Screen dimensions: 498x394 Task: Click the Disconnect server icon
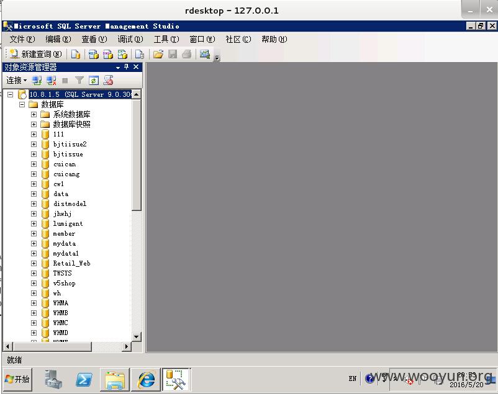point(51,80)
